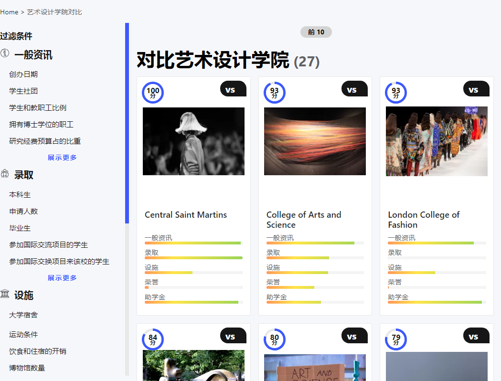
Task: Click VS button on Central Saint Martins card
Action: [x=233, y=89]
